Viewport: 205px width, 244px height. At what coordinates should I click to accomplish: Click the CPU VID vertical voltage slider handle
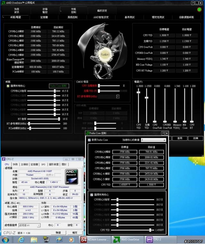[138, 92]
